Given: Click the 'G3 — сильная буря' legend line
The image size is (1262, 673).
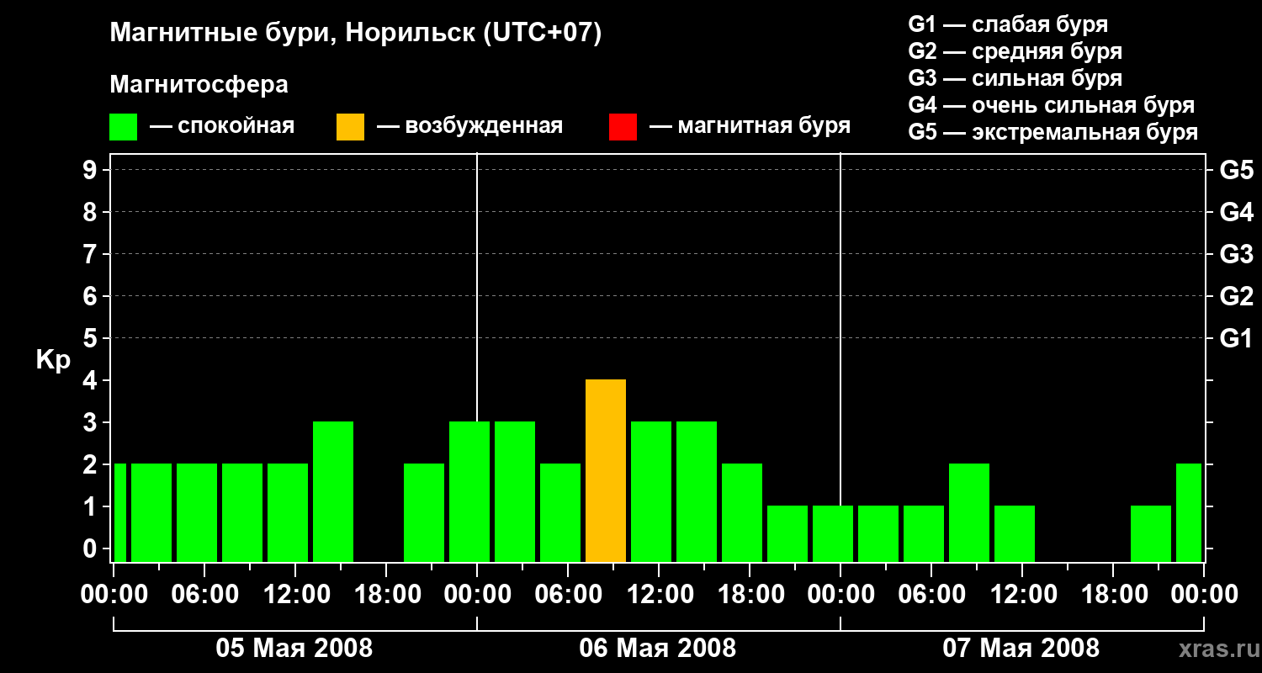Looking at the screenshot, I should 1015,78.
